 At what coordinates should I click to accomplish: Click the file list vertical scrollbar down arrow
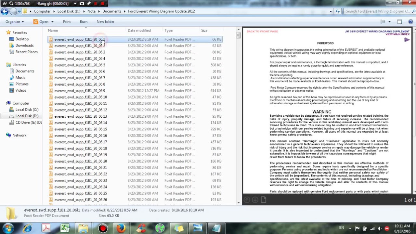239,203
